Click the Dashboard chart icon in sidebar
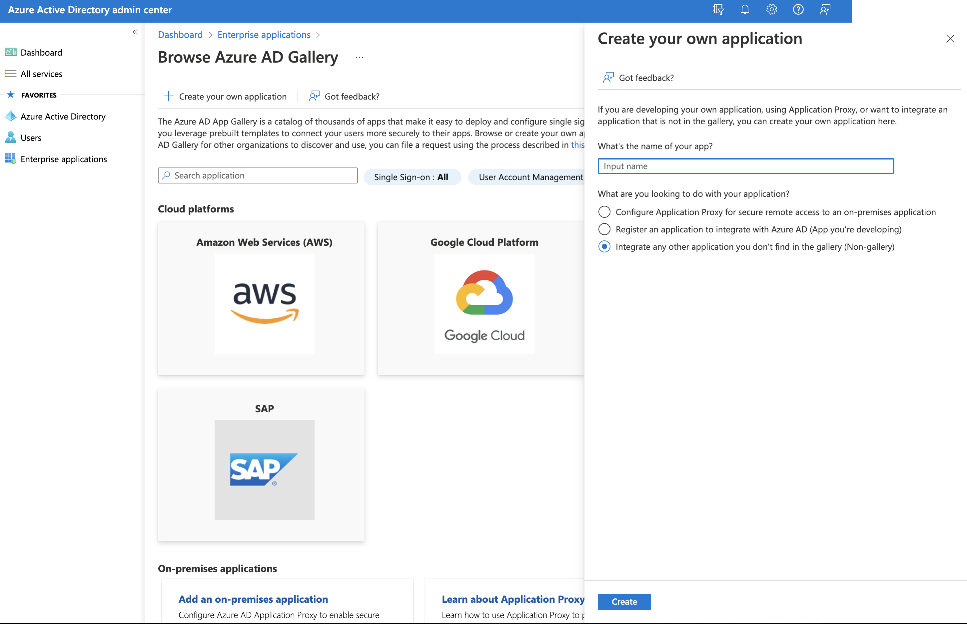The height and width of the screenshot is (624, 967). pyautogui.click(x=11, y=52)
